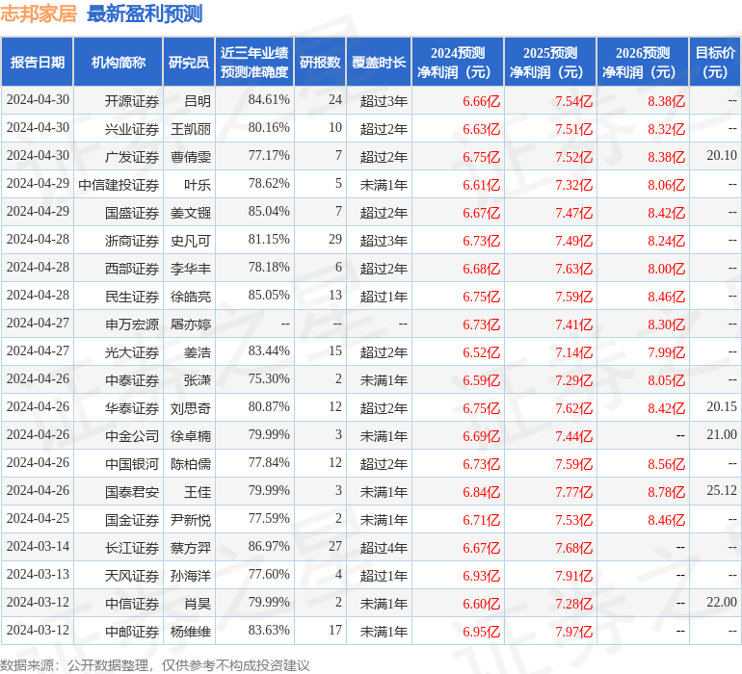Select the 机构简称 column header
The image size is (742, 674).
coord(119,63)
